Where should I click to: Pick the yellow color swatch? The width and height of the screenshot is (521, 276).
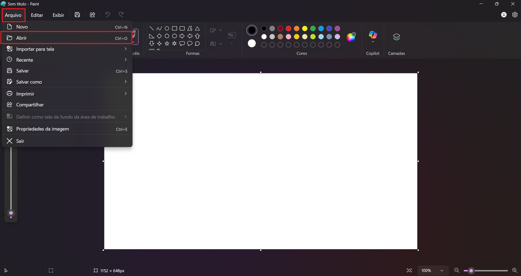tap(305, 28)
